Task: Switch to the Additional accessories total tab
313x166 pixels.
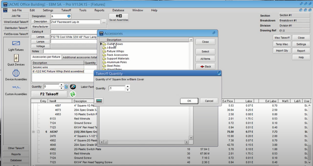Action: coord(80,57)
